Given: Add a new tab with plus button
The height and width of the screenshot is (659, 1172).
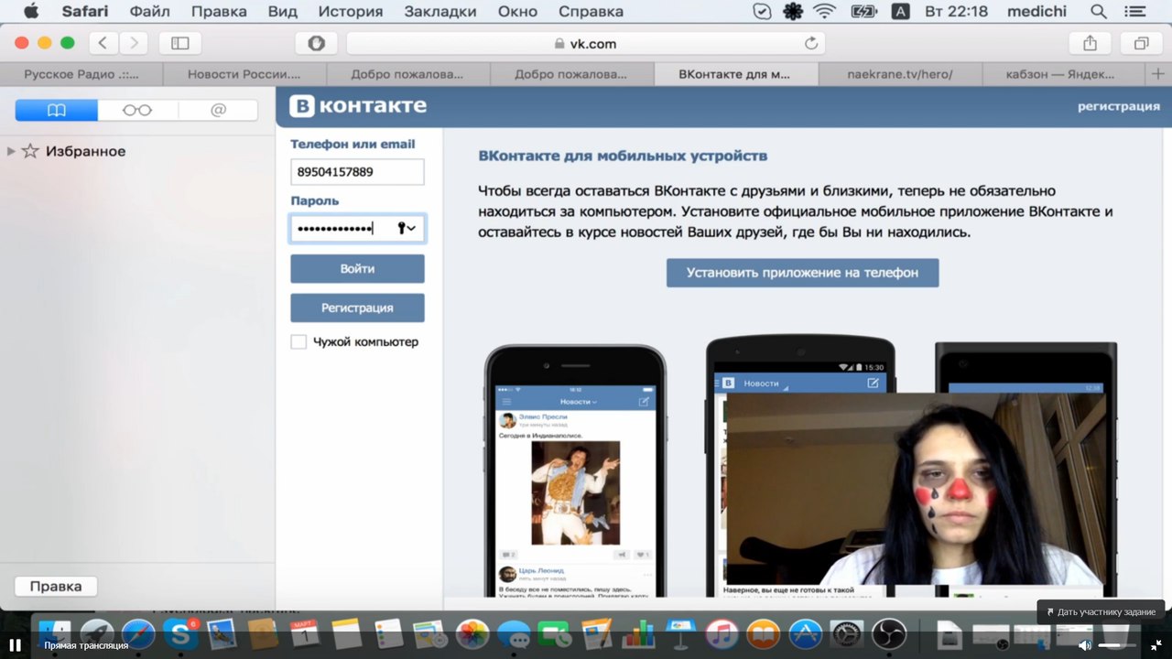Looking at the screenshot, I should [1158, 73].
